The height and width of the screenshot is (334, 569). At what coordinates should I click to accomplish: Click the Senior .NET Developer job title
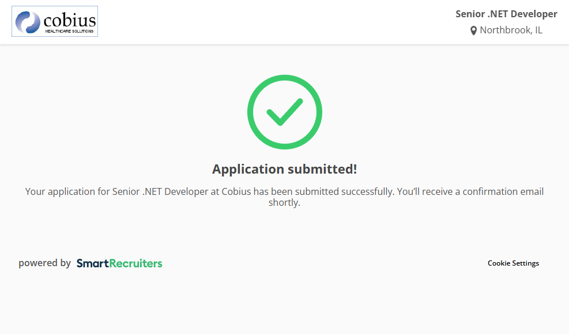pos(506,14)
